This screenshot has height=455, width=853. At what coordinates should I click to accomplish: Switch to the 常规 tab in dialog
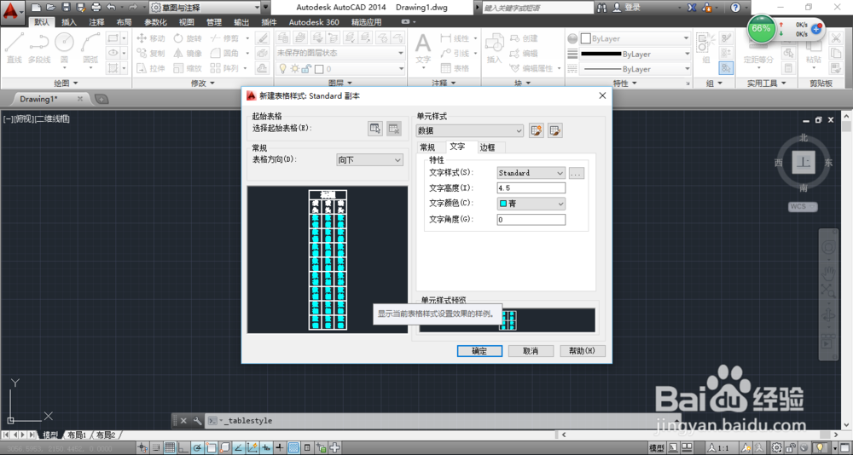click(427, 147)
